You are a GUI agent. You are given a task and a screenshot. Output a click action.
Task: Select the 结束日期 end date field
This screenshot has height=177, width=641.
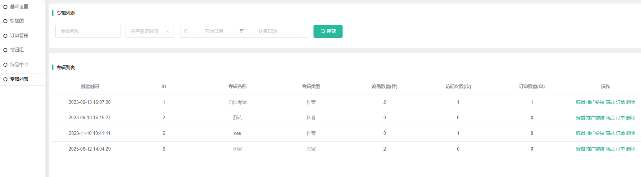(268, 31)
